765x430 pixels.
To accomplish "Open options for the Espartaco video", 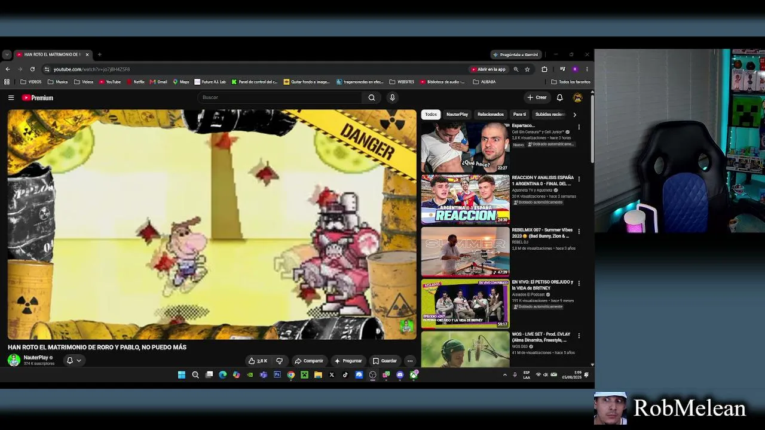I will tap(579, 127).
